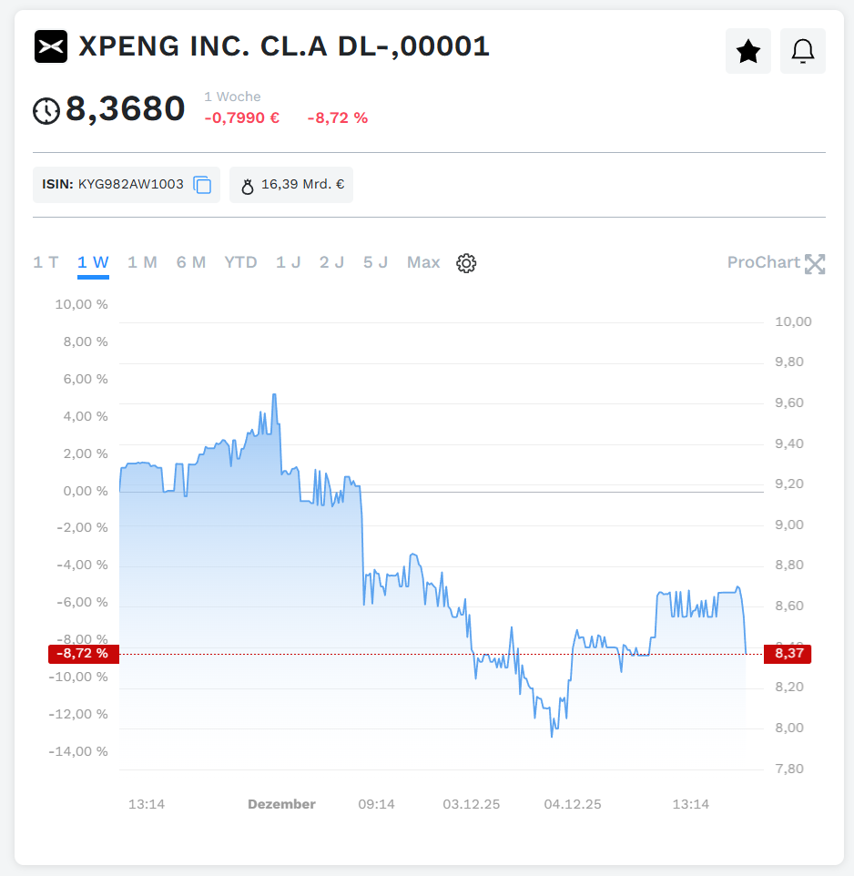The height and width of the screenshot is (876, 854).
Task: Switch chart to 1 T range
Action: (x=46, y=262)
